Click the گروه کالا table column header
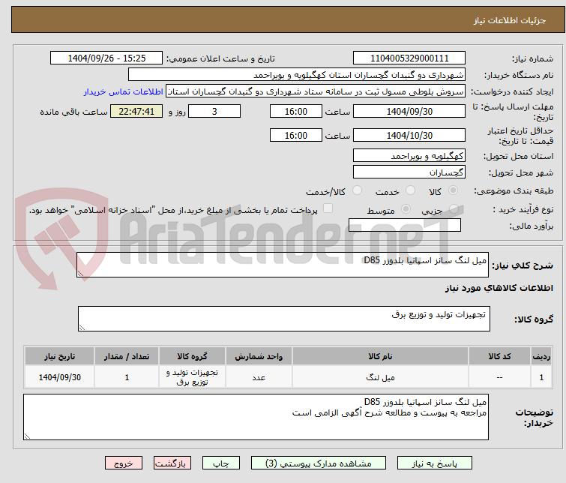 [x=193, y=356]
